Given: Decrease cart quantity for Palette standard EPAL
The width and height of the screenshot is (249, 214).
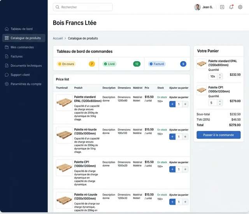Looking at the screenshot, I should click(x=220, y=78).
